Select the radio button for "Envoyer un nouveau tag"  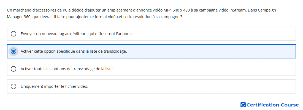coord(13,34)
